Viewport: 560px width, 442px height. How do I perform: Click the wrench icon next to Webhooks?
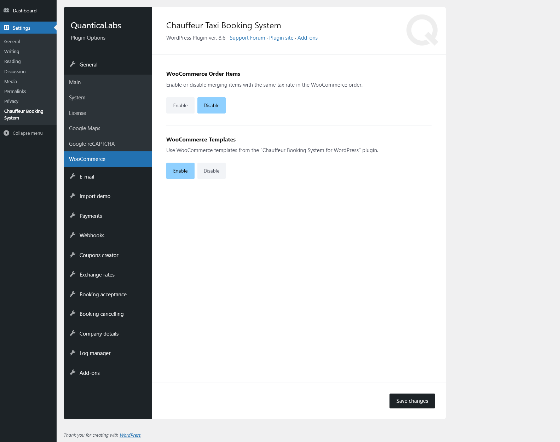click(x=73, y=235)
